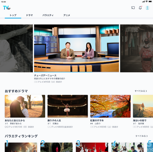Open the rank 1 concert variety thumbnail
The image size is (153, 152).
pyautogui.click(x=21, y=147)
